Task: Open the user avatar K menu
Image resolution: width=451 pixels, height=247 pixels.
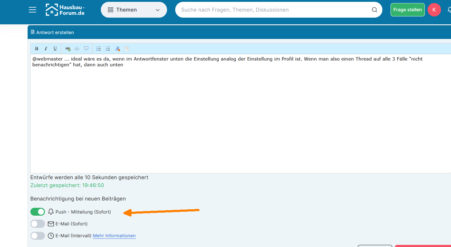Action: point(434,10)
